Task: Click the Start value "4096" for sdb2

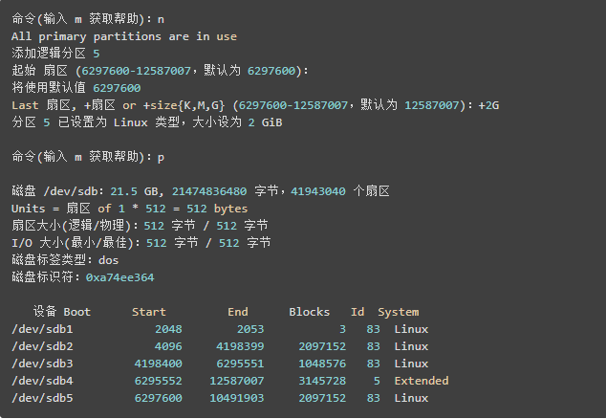Action: [x=168, y=346]
